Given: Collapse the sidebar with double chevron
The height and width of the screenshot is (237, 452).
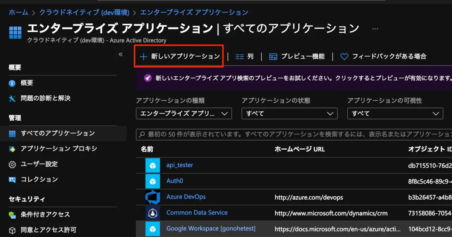Looking at the screenshot, I should pos(121,54).
